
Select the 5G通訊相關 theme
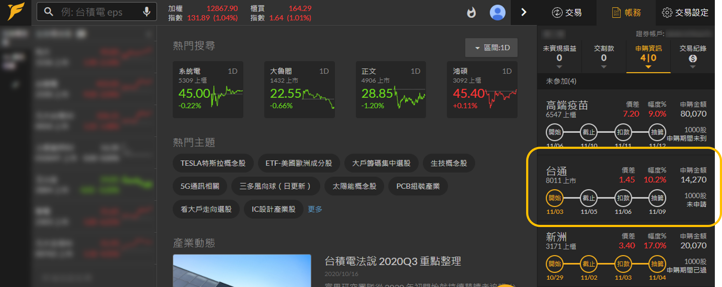click(200, 186)
